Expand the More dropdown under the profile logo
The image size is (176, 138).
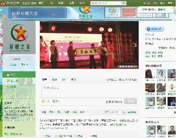tap(24, 65)
